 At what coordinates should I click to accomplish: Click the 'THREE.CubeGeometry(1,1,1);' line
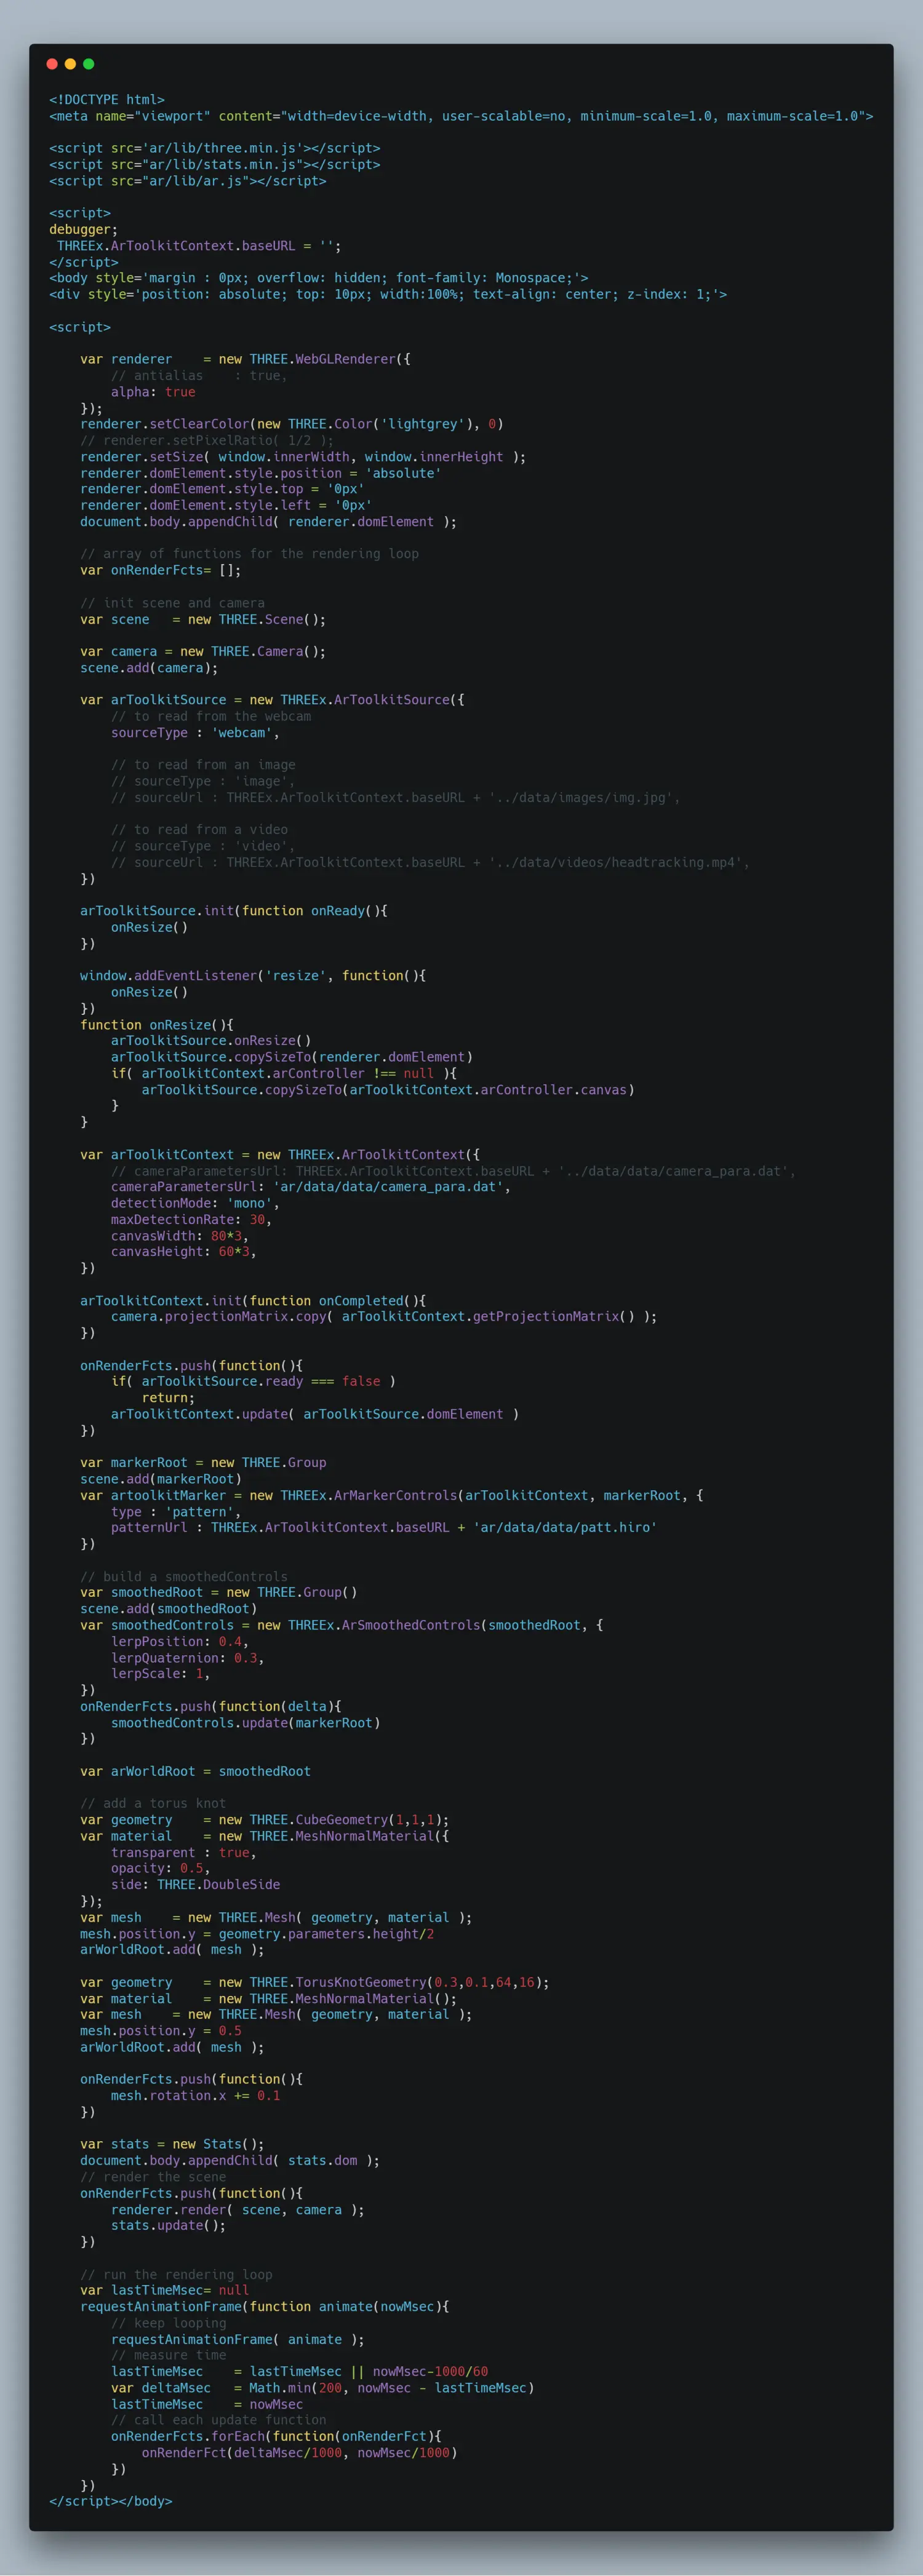[265, 1820]
